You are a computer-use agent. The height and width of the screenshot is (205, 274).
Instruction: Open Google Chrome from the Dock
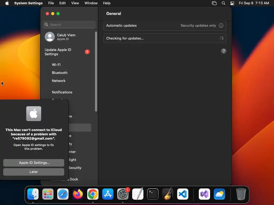[x=93, y=194]
